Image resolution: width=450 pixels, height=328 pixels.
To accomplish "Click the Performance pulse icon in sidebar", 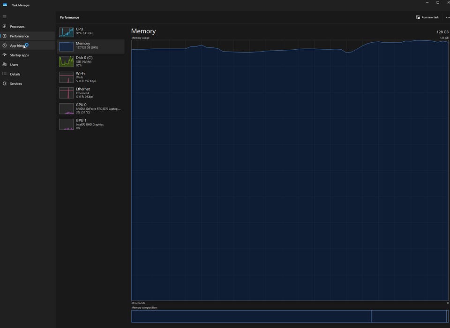I will click(5, 36).
